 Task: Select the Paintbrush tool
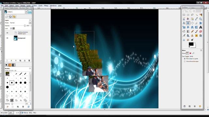[x=197, y=32]
